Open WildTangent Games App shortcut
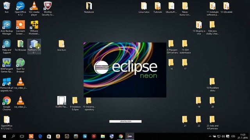This screenshot has height=140, width=250. (x=7, y=66)
